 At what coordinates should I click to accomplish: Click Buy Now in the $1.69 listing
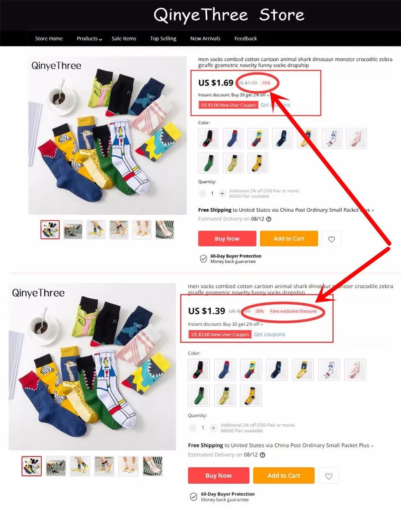click(227, 238)
